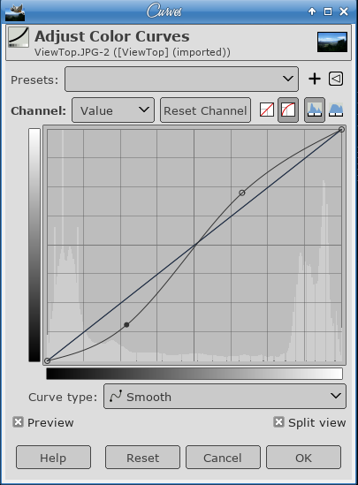This screenshot has width=358, height=485.
Task: Select perceptual curve adjustment icon
Action: 288,110
